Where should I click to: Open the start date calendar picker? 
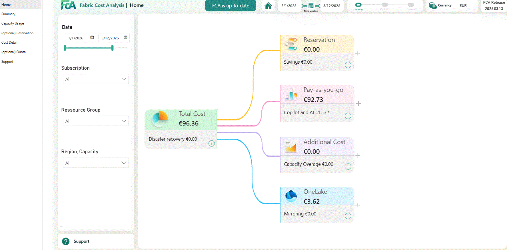click(x=92, y=37)
